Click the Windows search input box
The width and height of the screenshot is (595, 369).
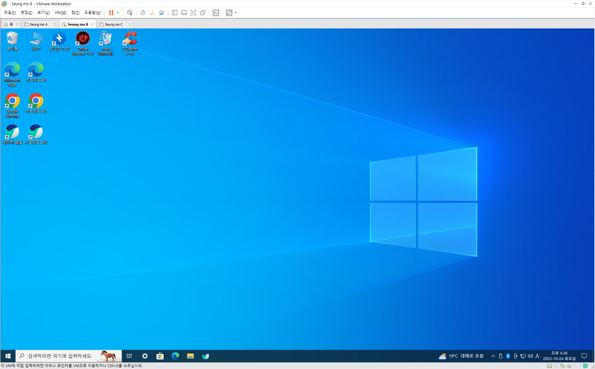pos(62,356)
